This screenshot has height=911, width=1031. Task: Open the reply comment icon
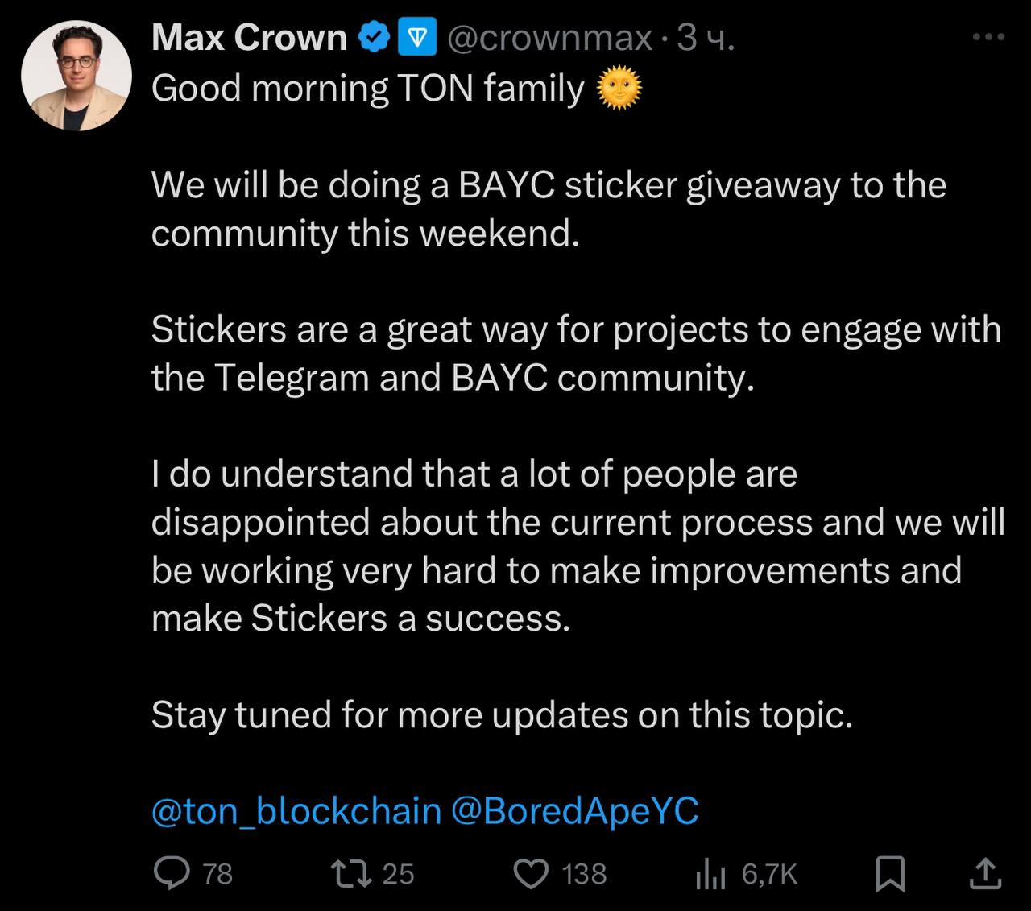172,874
